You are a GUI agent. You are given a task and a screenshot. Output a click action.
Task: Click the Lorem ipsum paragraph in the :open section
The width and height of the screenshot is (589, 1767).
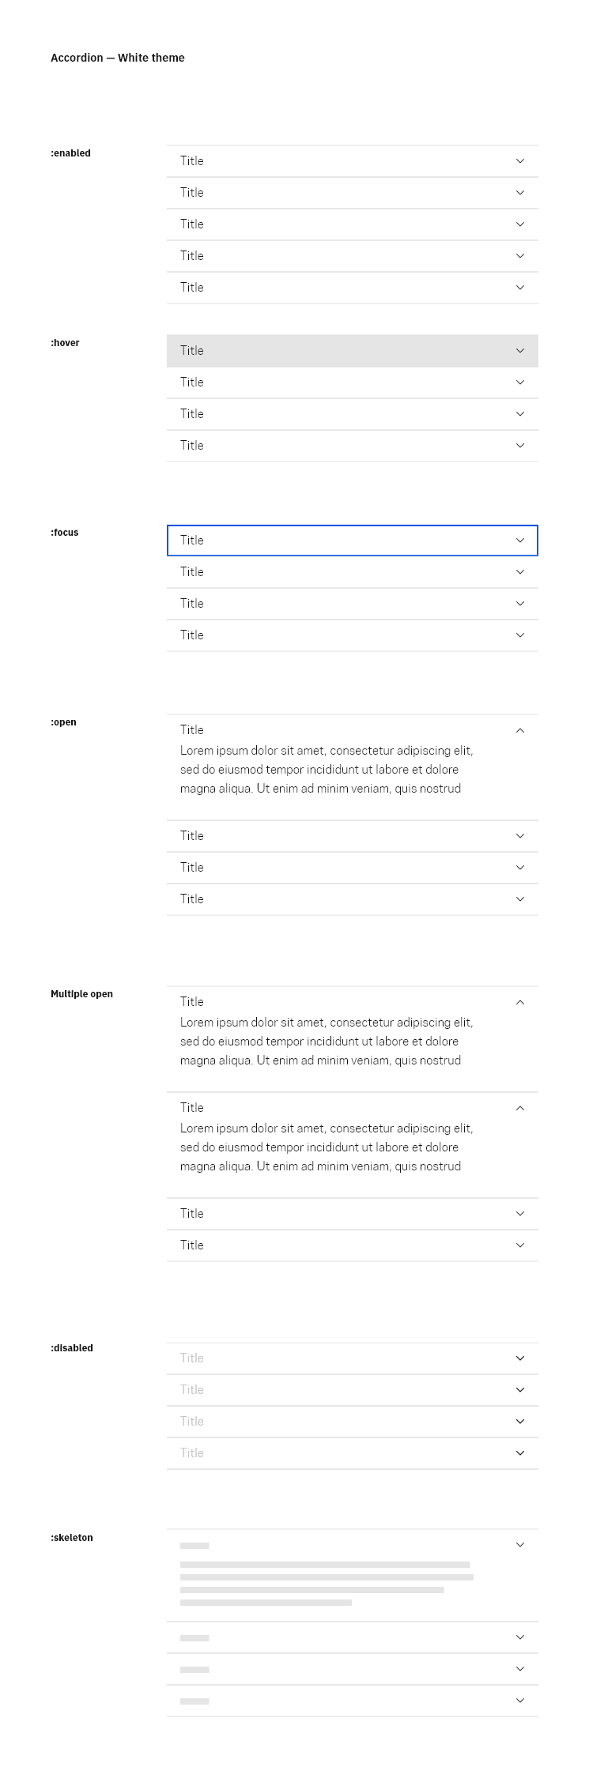326,770
